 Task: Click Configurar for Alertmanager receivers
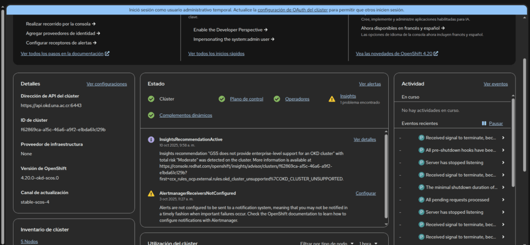tap(365, 193)
